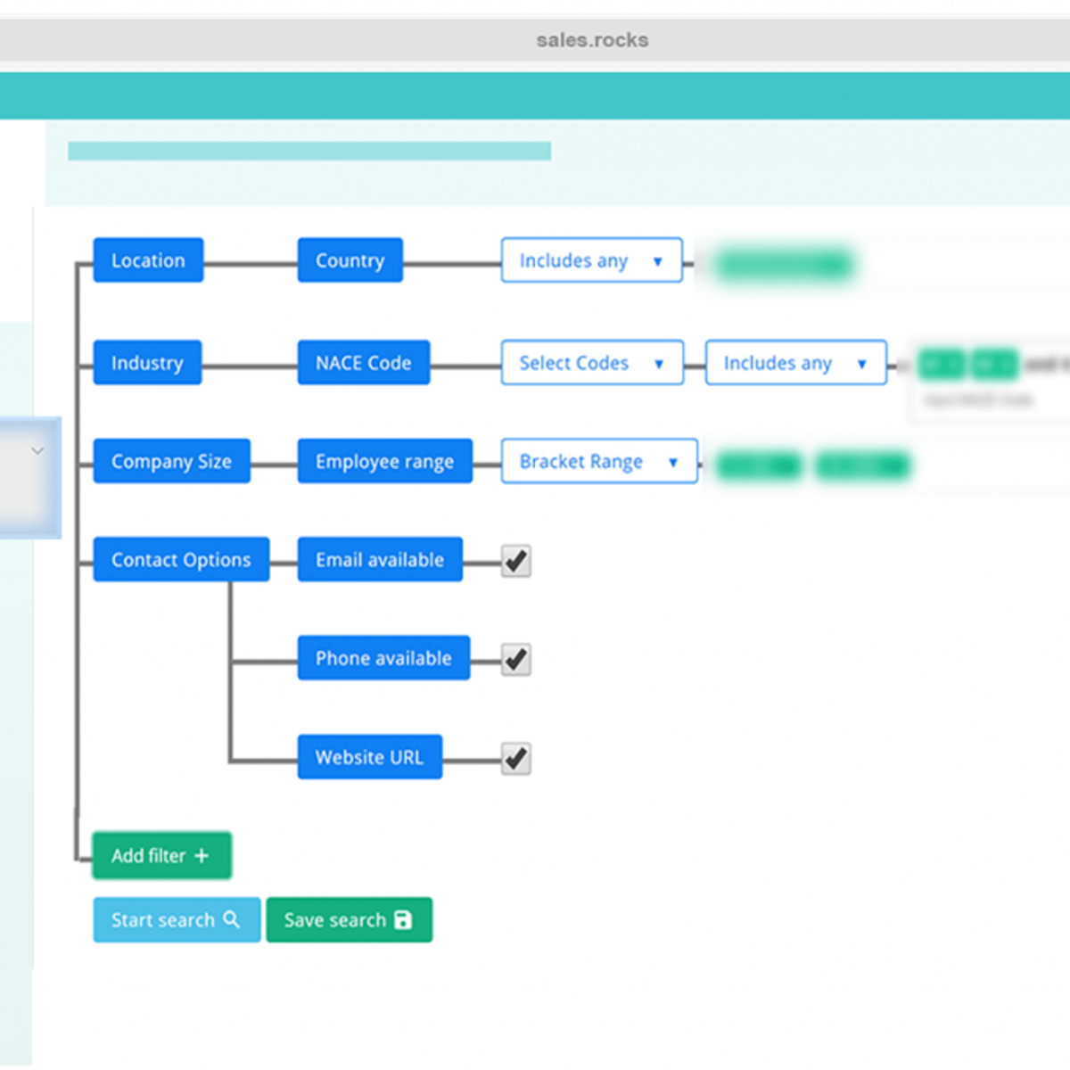
Task: Open the Bracket Range dropdown
Action: (598, 462)
